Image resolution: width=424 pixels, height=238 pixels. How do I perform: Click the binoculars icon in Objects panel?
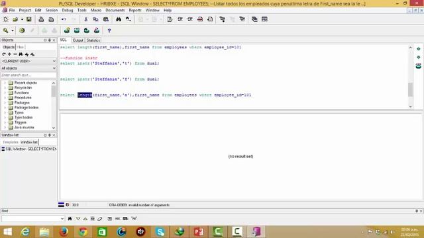(x=21, y=54)
